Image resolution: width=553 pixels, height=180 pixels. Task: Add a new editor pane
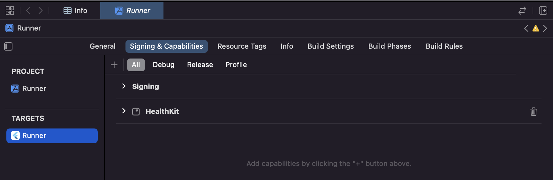tap(543, 10)
